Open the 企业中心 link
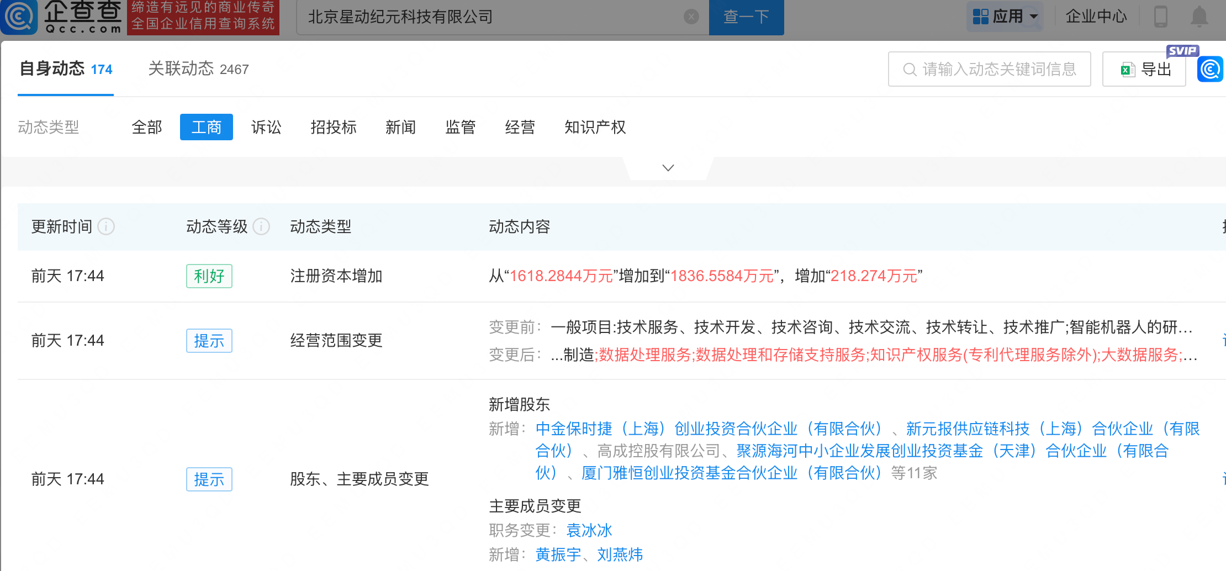 coord(1096,17)
